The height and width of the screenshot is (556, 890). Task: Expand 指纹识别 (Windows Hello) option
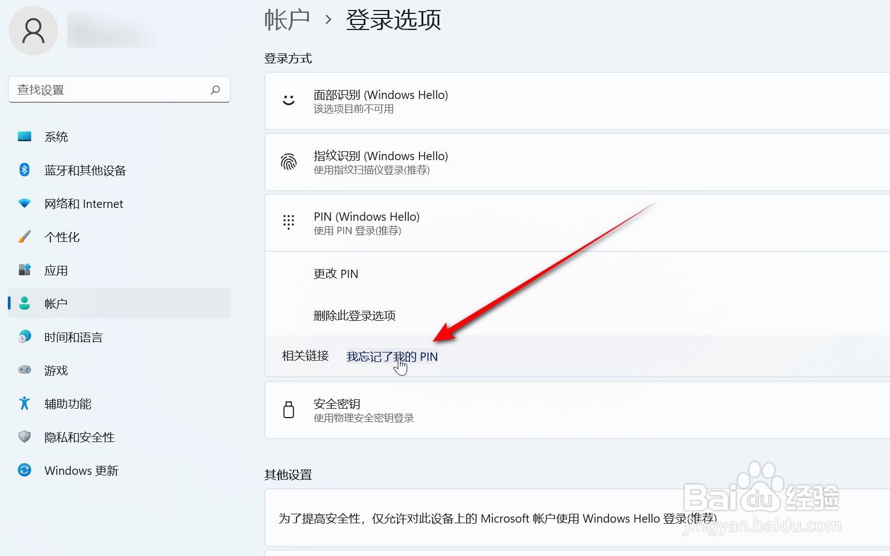pos(577,162)
